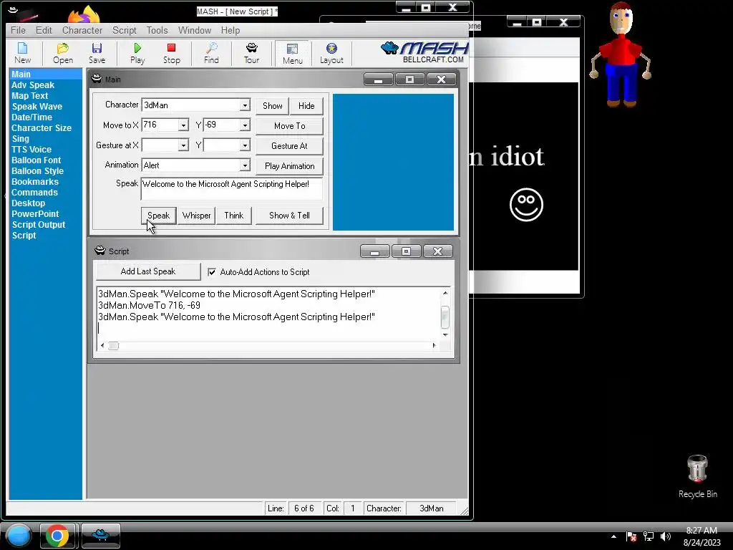This screenshot has height=550, width=733.
Task: Select Adv Speak in the sidebar
Action: point(33,85)
